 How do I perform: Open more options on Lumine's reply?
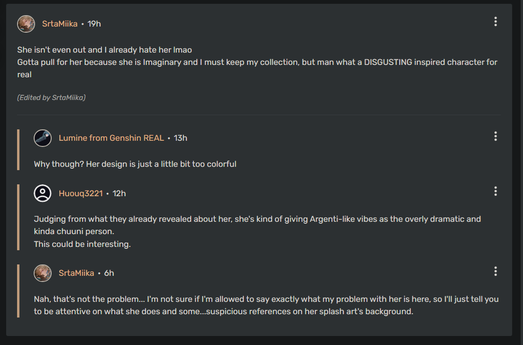point(495,136)
